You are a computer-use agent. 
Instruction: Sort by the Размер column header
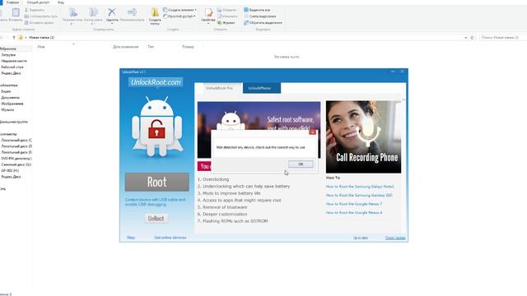(189, 47)
